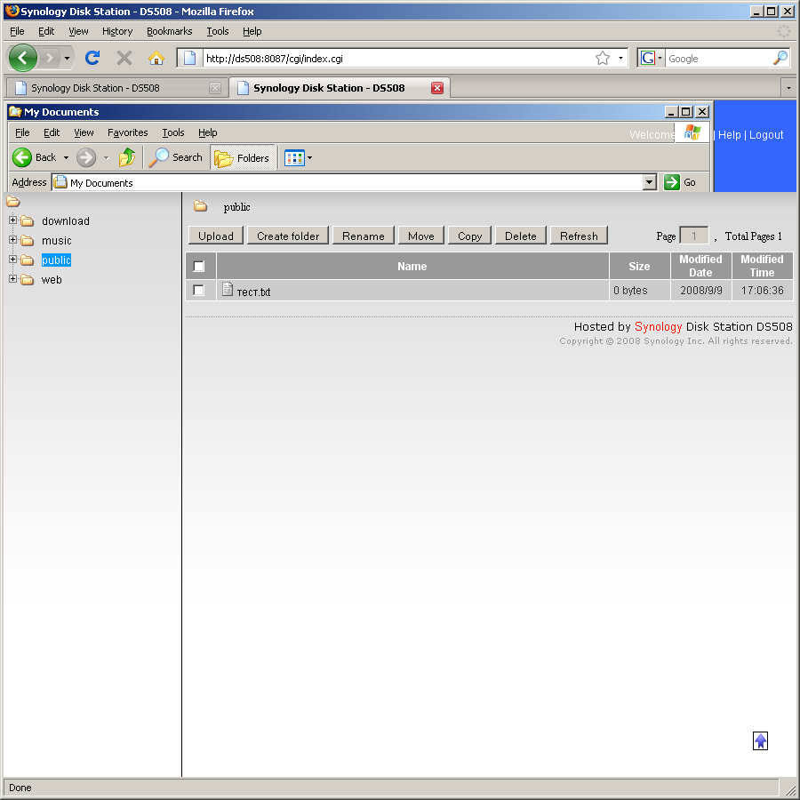Viewport: 800px width, 800px height.
Task: Tick the checkbox for тест.txt
Action: (x=199, y=291)
